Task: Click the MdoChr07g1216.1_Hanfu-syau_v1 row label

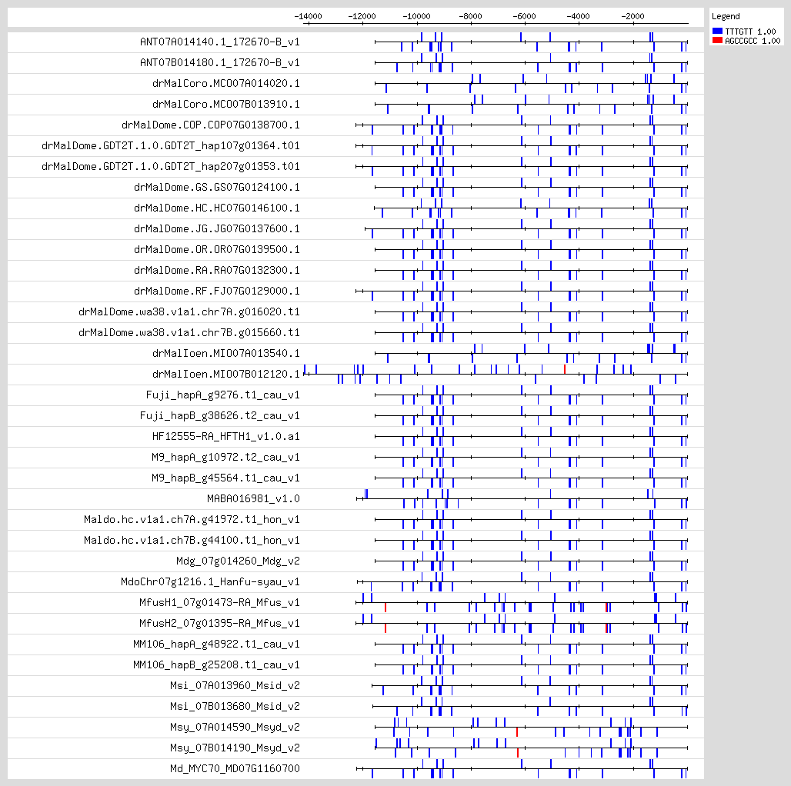Action: point(210,581)
